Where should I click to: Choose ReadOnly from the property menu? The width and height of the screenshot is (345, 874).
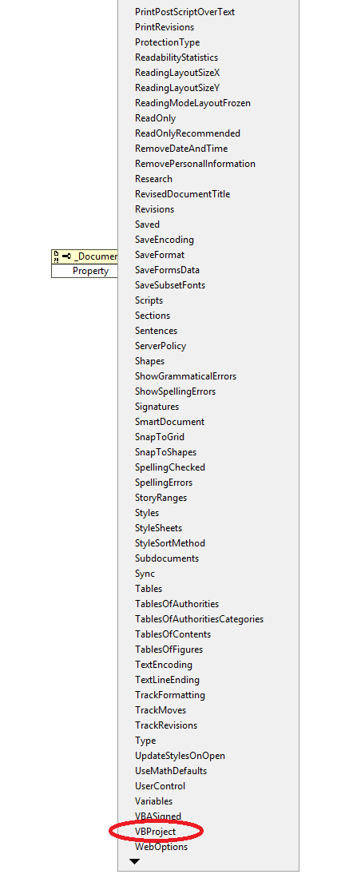[156, 118]
